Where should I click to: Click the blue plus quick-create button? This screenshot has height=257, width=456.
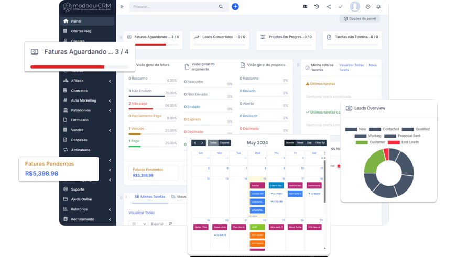pos(235,6)
